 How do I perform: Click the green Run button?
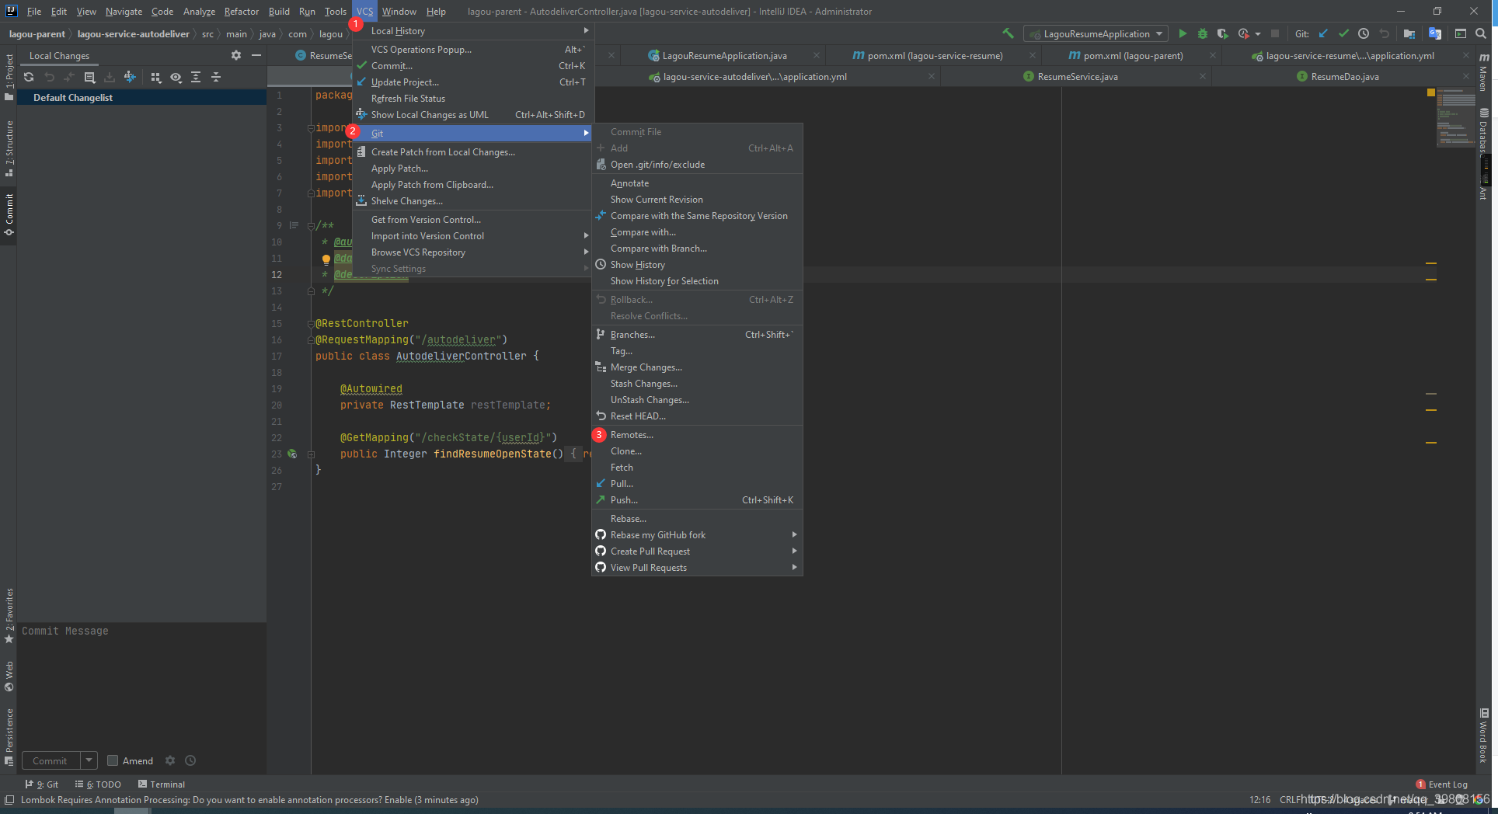coord(1183,33)
